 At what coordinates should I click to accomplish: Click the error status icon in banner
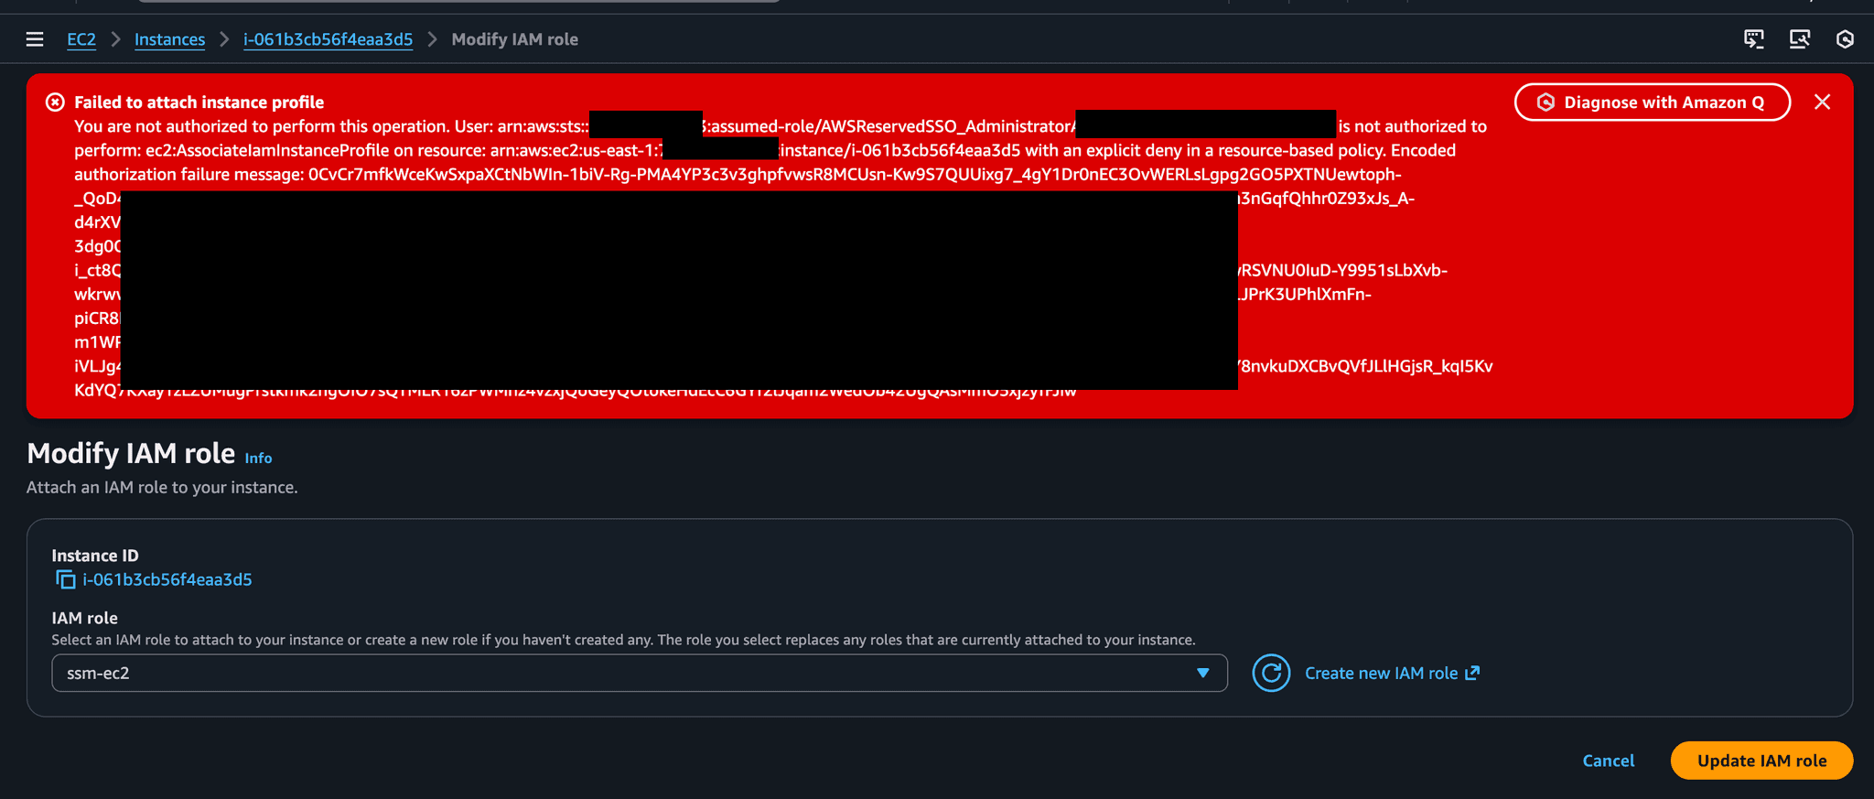click(55, 103)
